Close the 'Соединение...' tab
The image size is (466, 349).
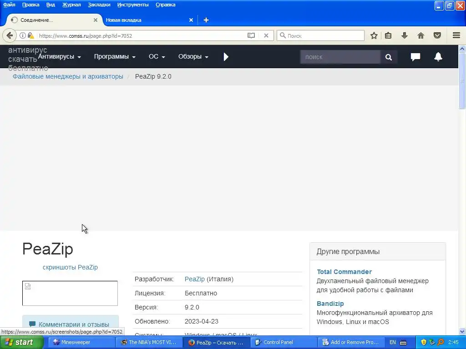click(x=96, y=20)
